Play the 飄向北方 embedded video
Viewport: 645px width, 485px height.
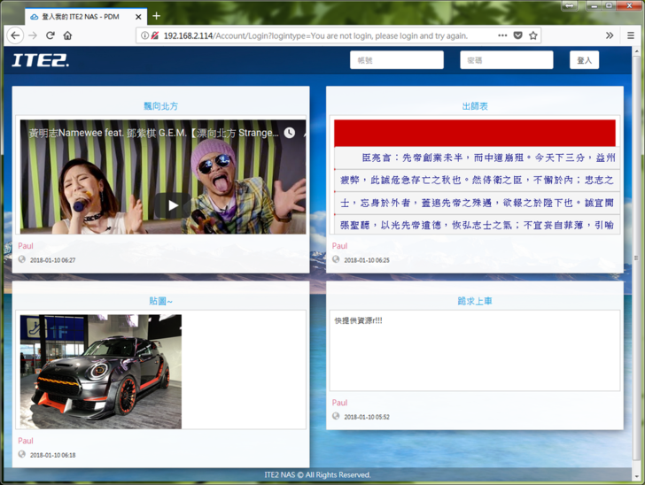tap(173, 204)
